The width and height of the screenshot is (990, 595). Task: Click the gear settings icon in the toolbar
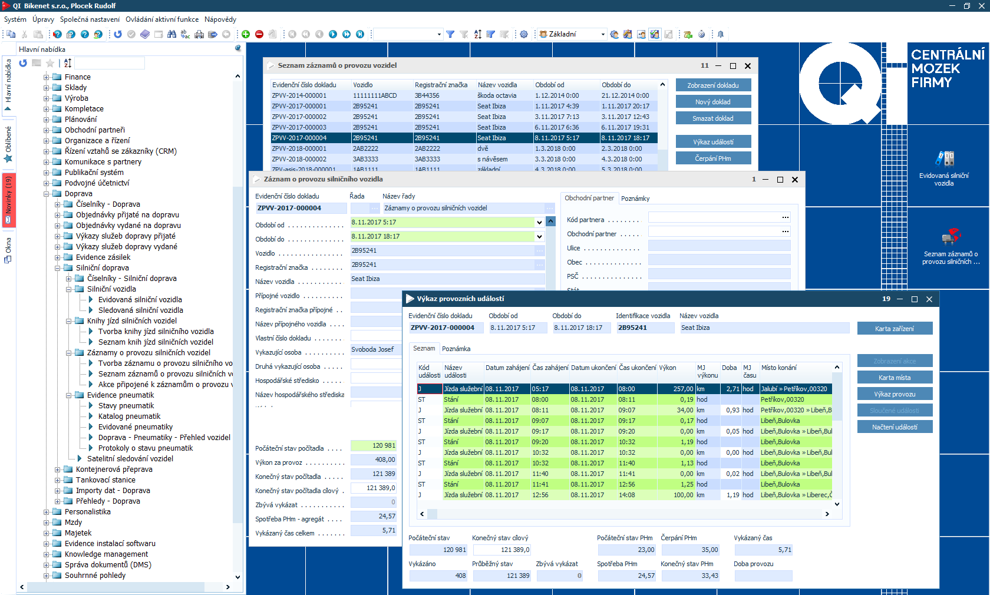pyautogui.click(x=524, y=34)
